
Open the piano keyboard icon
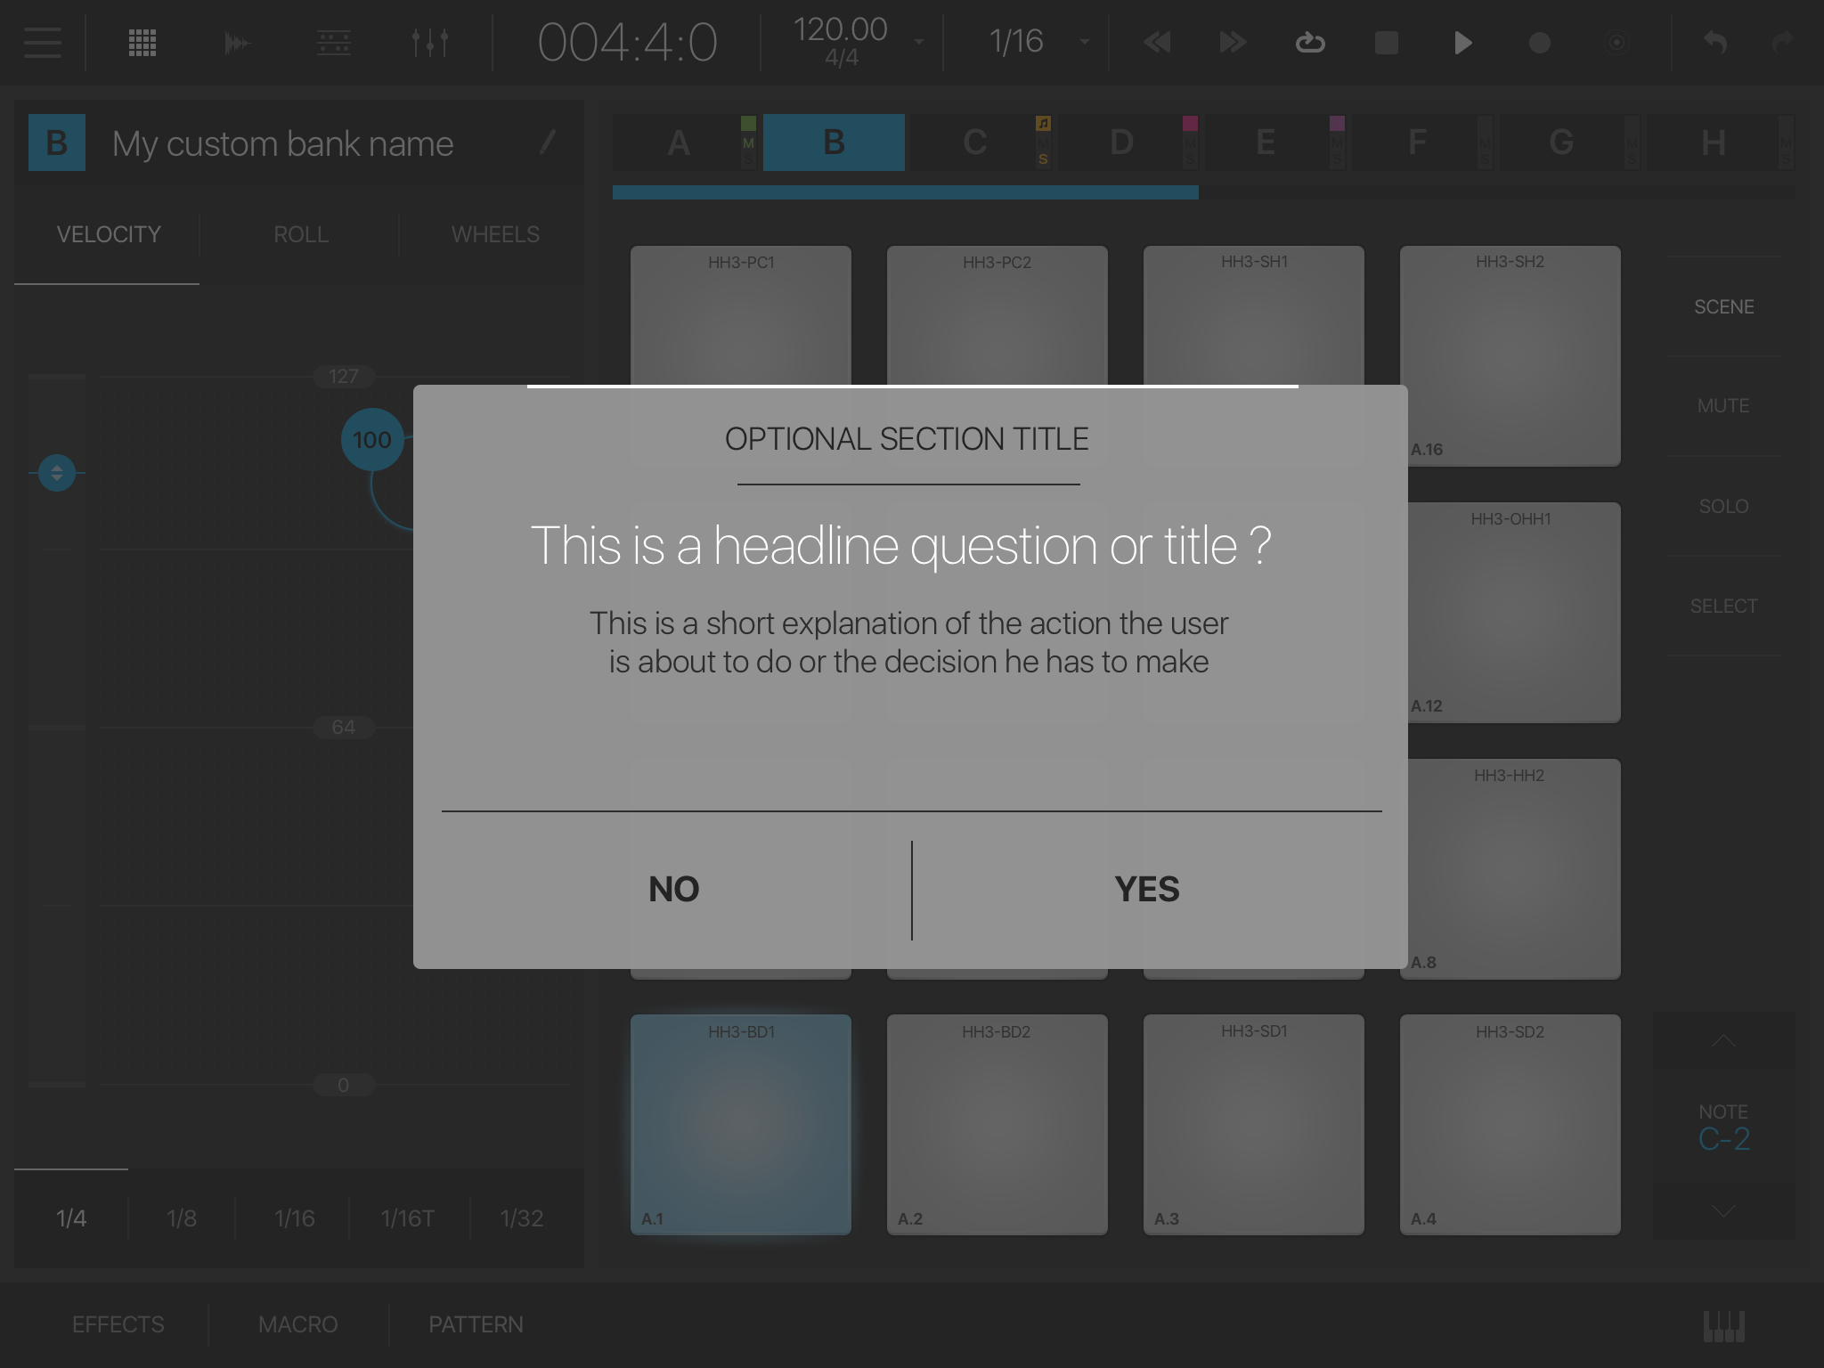coord(1723,1325)
